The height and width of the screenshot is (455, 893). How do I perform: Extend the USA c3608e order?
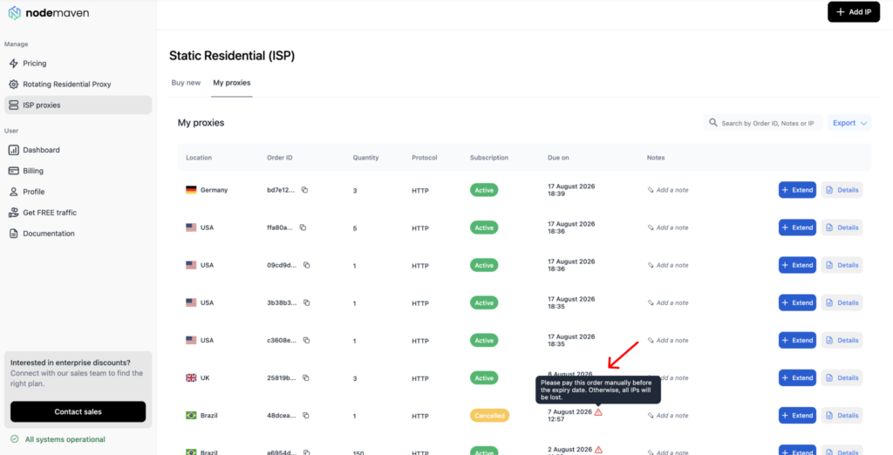(x=797, y=341)
